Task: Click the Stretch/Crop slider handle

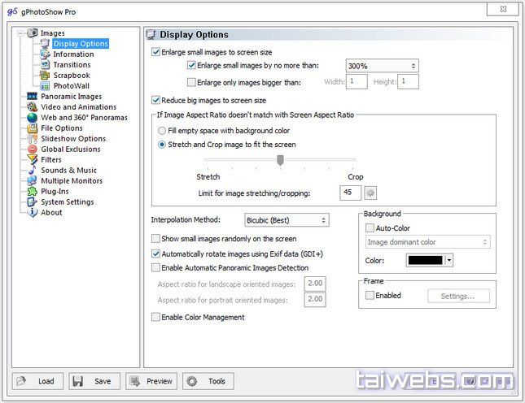Action: pos(280,160)
